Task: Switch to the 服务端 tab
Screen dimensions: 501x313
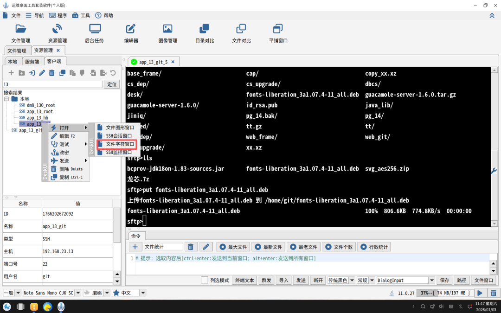Action: pos(32,61)
